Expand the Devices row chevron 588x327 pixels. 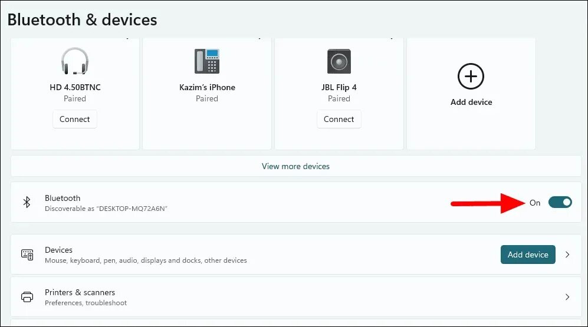pos(567,255)
